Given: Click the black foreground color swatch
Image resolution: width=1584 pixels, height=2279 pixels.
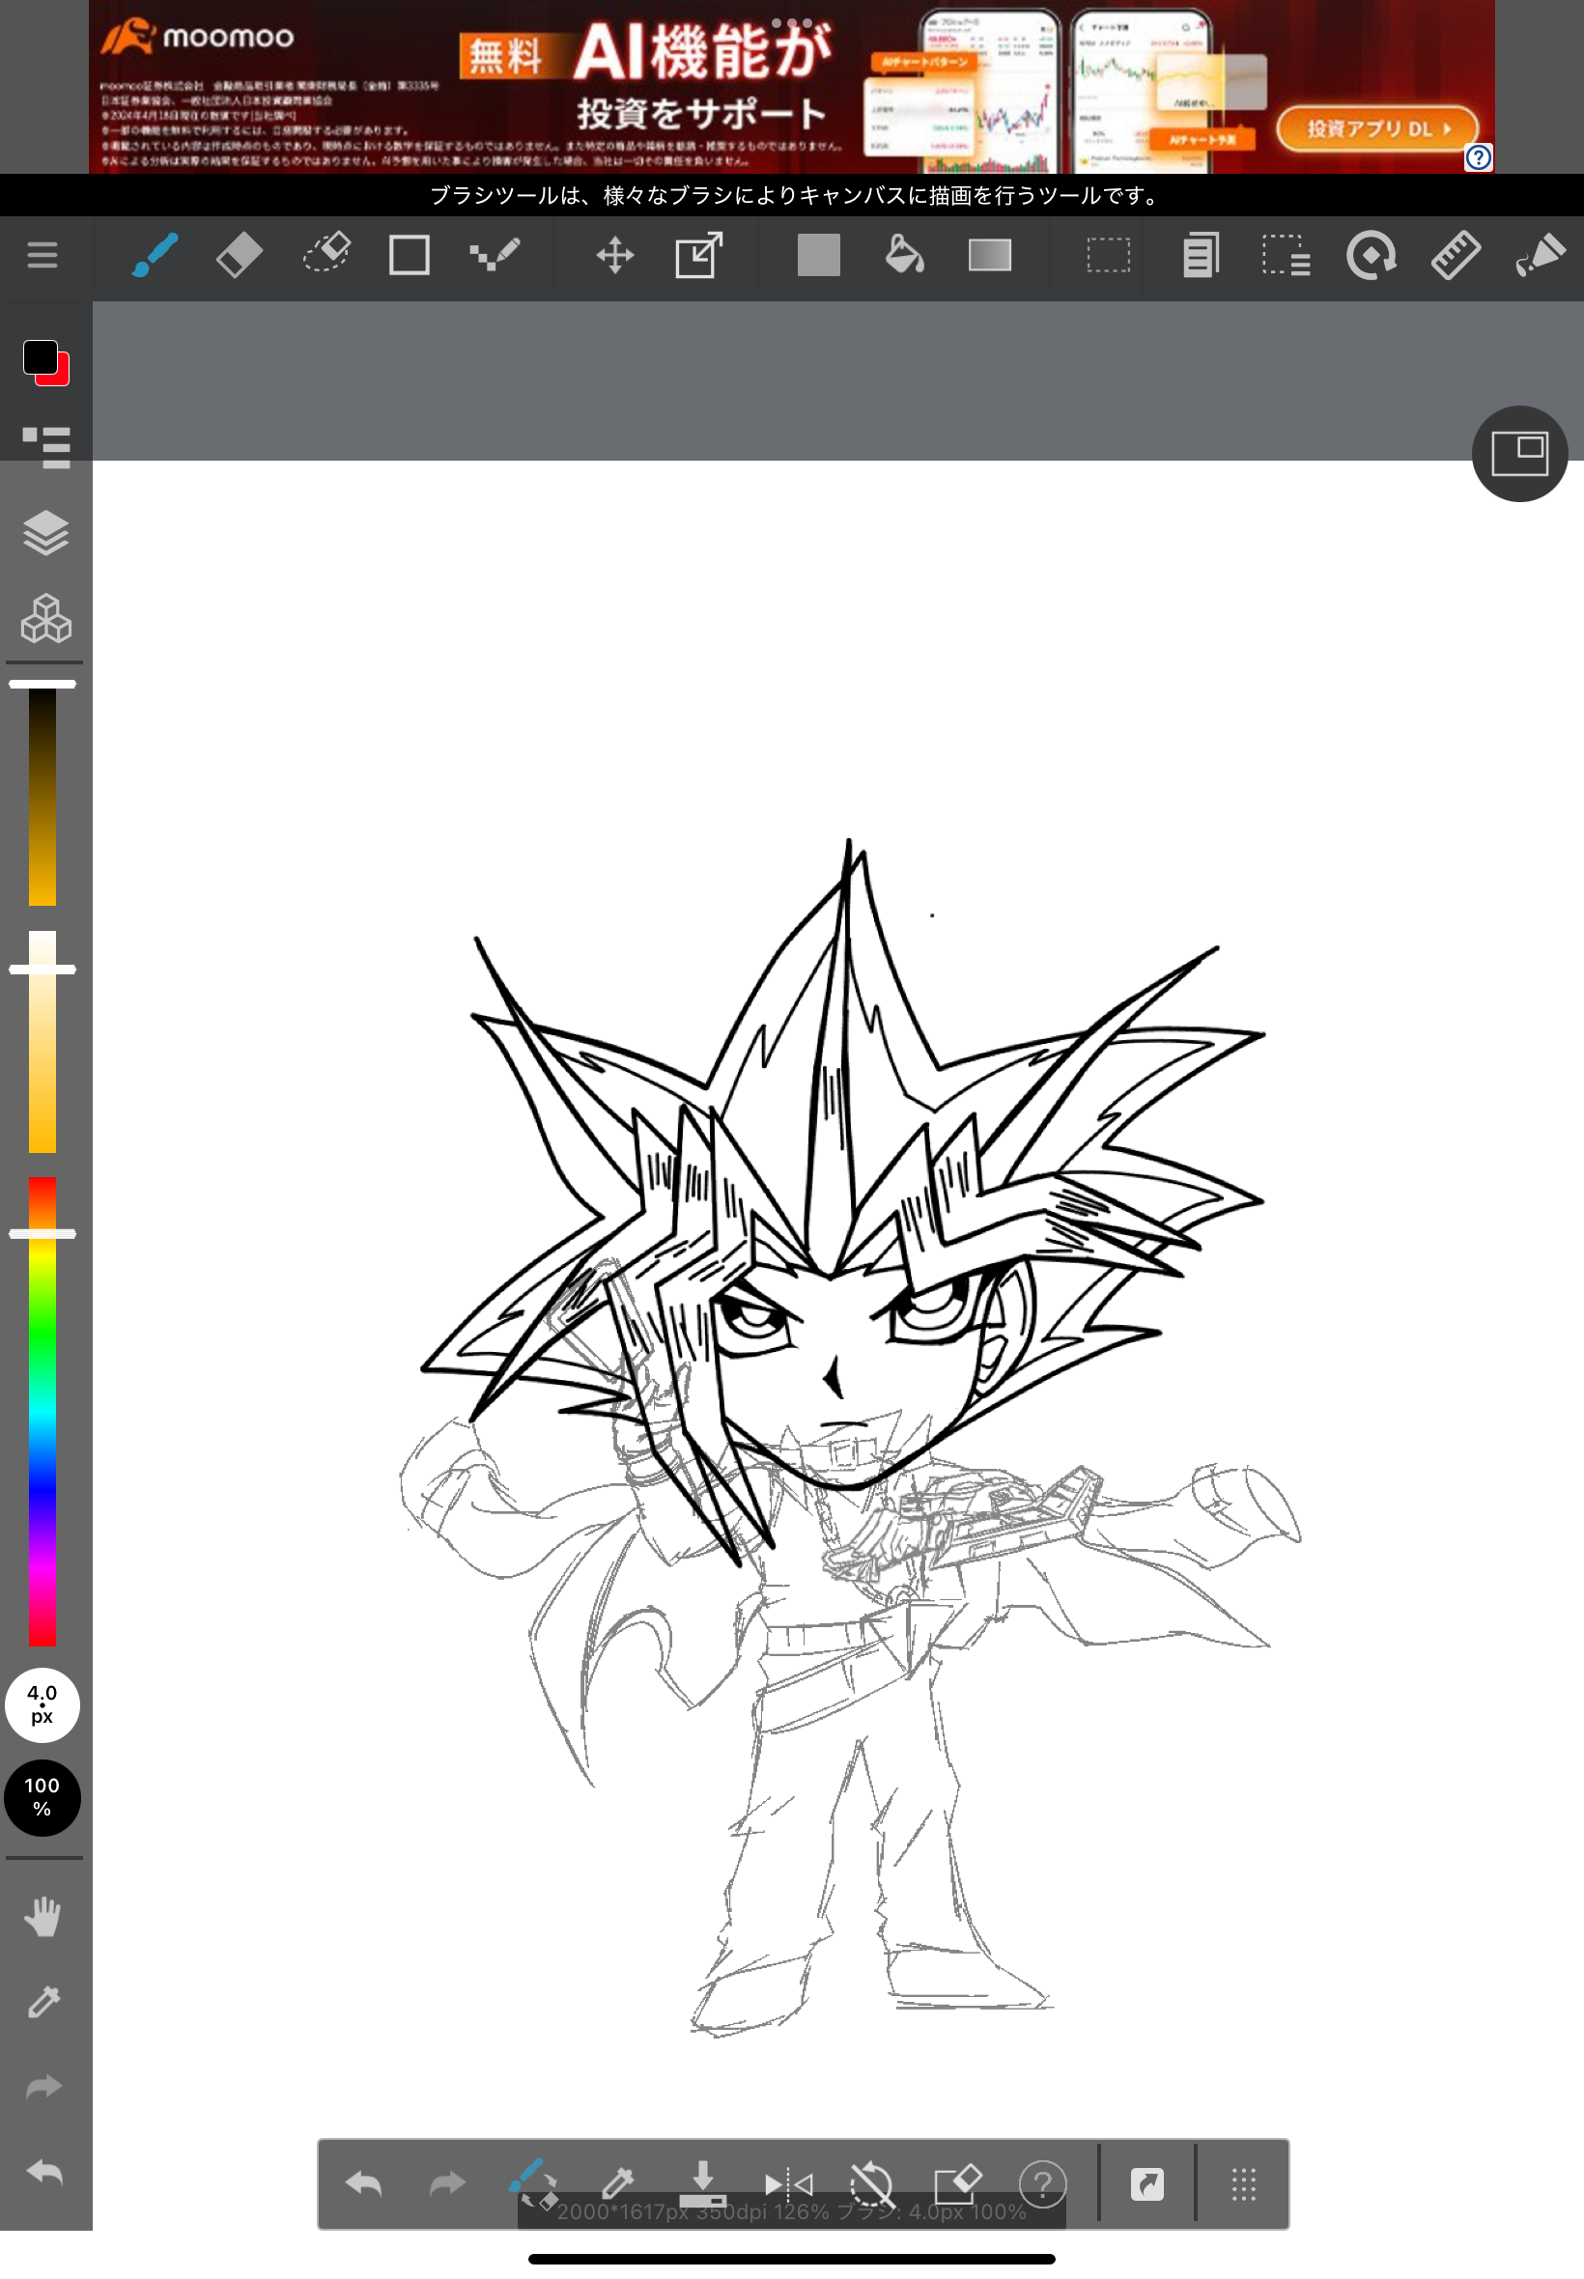Looking at the screenshot, I should pos(40,356).
